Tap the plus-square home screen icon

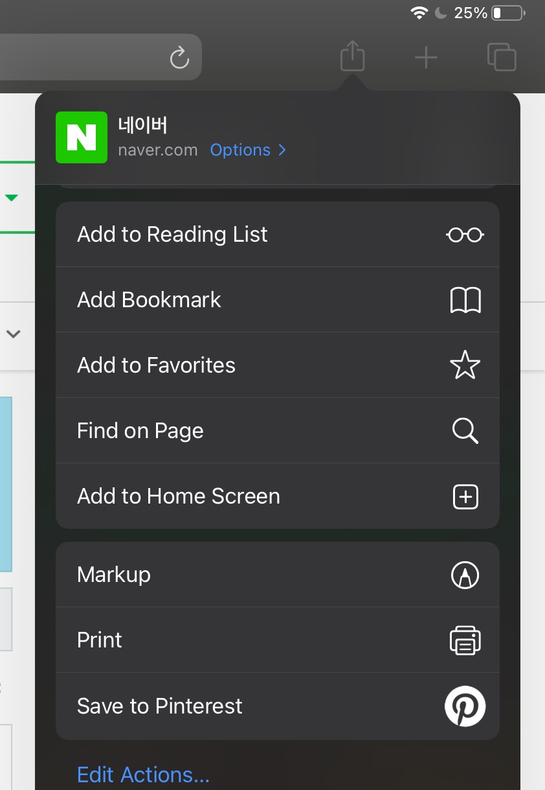pyautogui.click(x=465, y=497)
